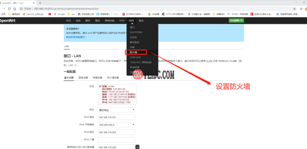Click the profile avatar icon
Image resolution: width=307 pixels, height=149 pixels.
(x=306, y=9)
